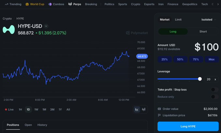Click the Trending arrow icon
221x133 pixels.
(x=6, y=4)
